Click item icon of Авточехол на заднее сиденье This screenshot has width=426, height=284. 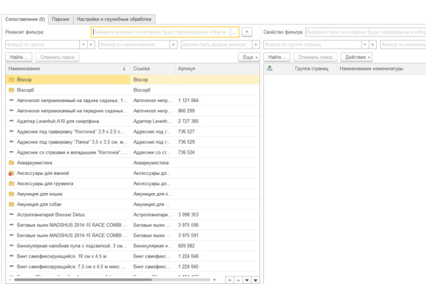[x=12, y=100]
